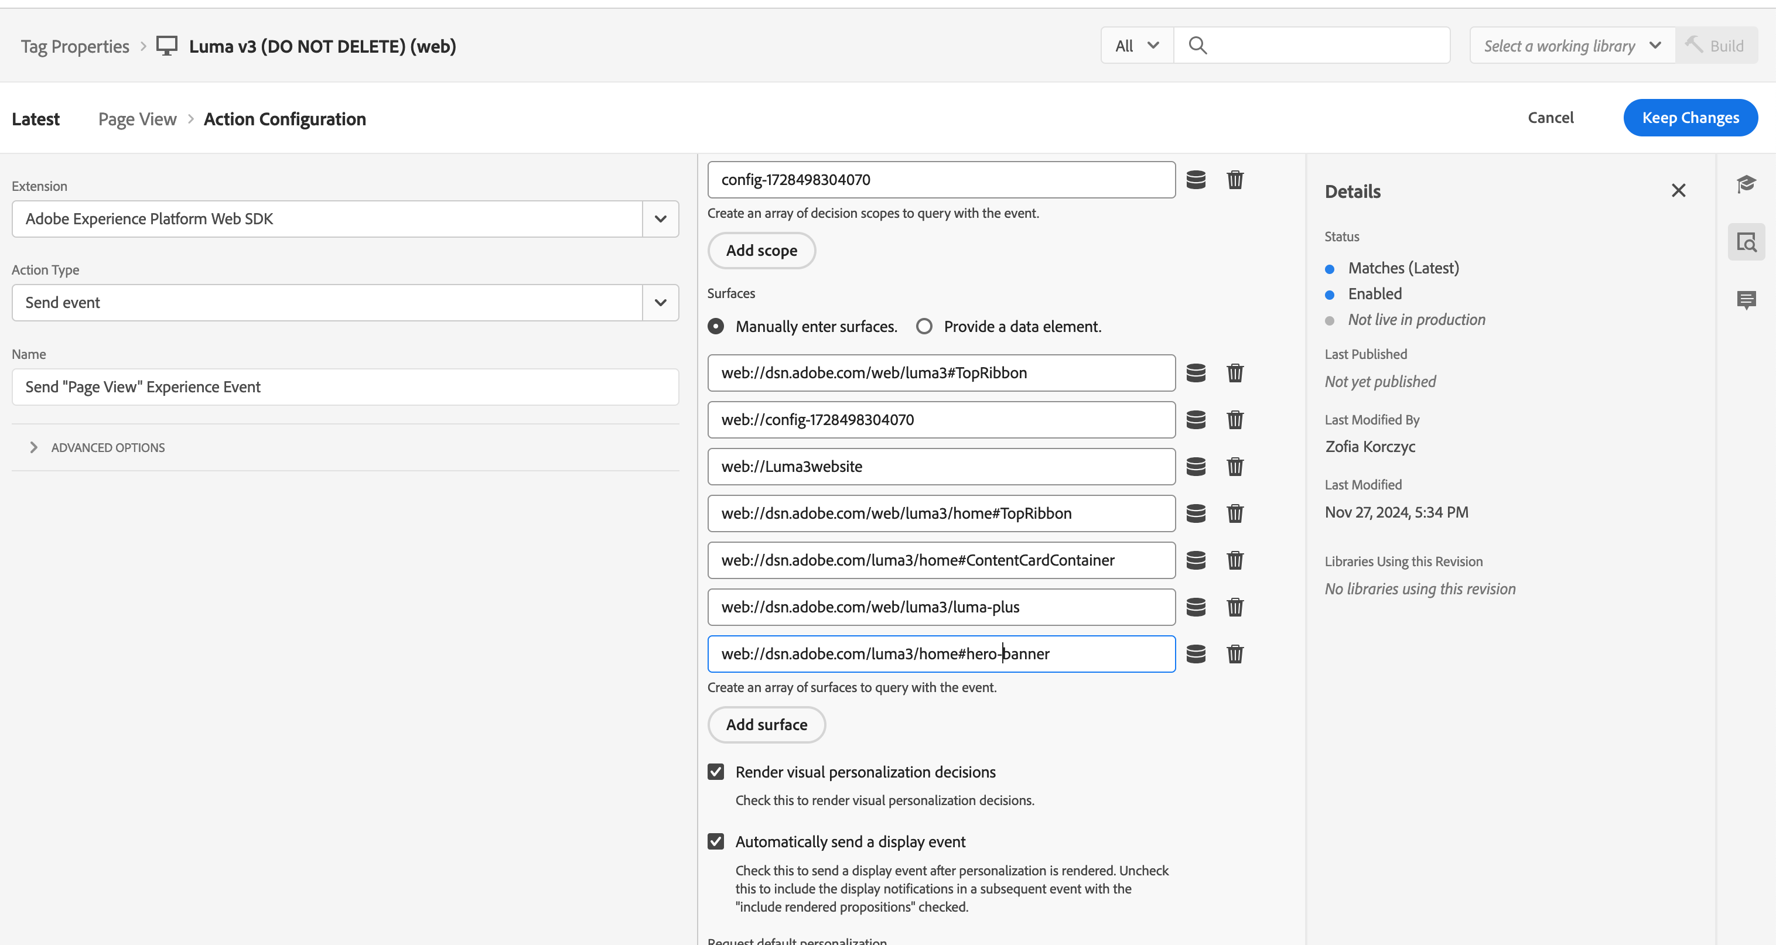Open data element picker for web://Luma3website surface
The image size is (1776, 945).
1196,467
